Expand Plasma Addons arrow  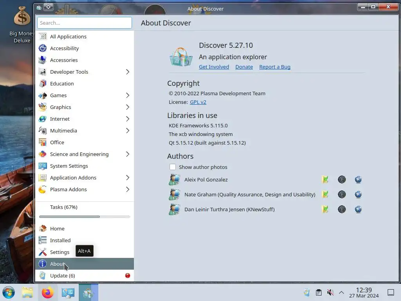128,189
